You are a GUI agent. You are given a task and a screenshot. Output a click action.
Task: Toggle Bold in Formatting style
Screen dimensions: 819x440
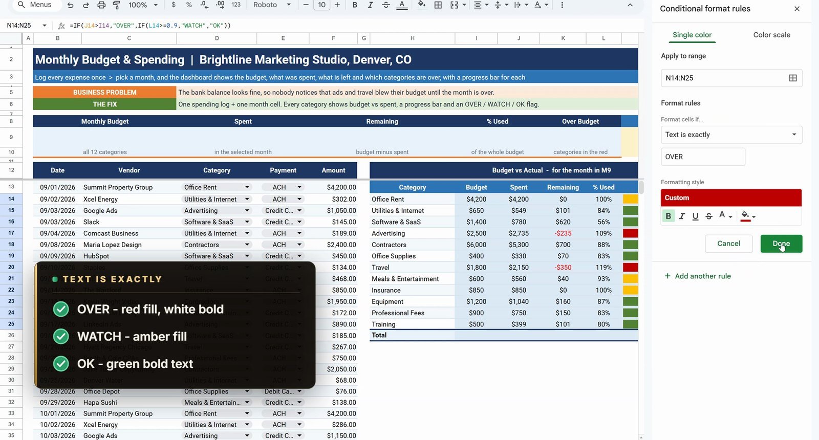[x=668, y=216]
